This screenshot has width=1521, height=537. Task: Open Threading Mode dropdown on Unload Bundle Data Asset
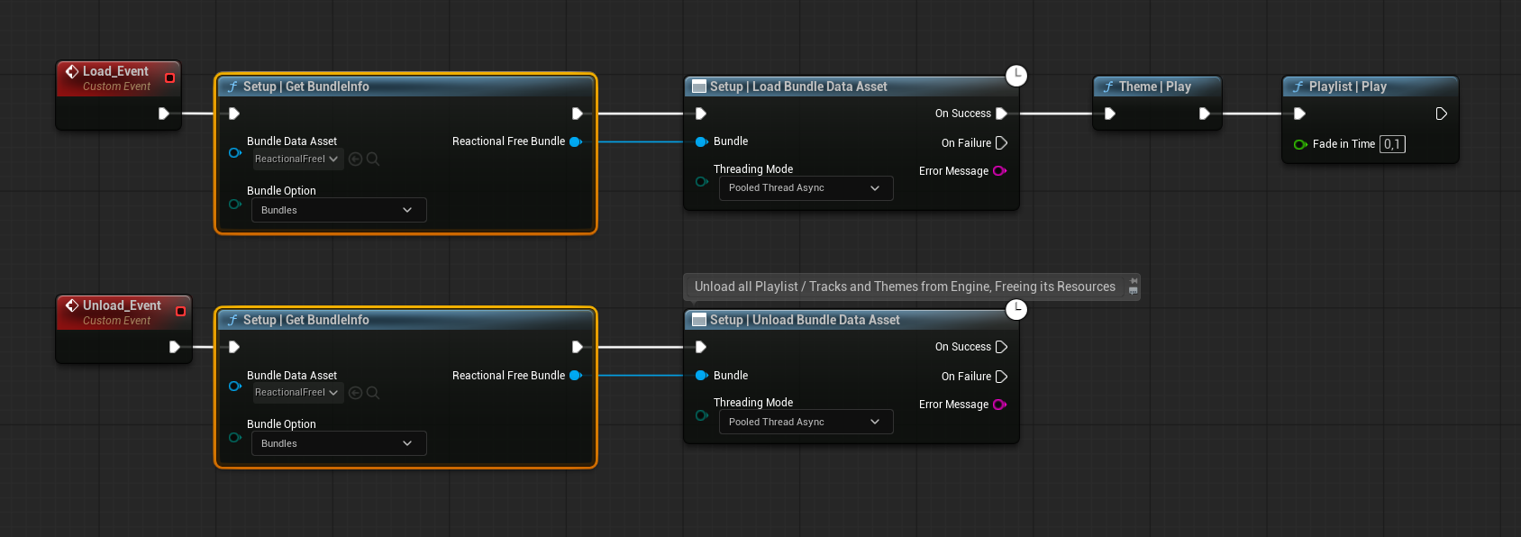805,422
